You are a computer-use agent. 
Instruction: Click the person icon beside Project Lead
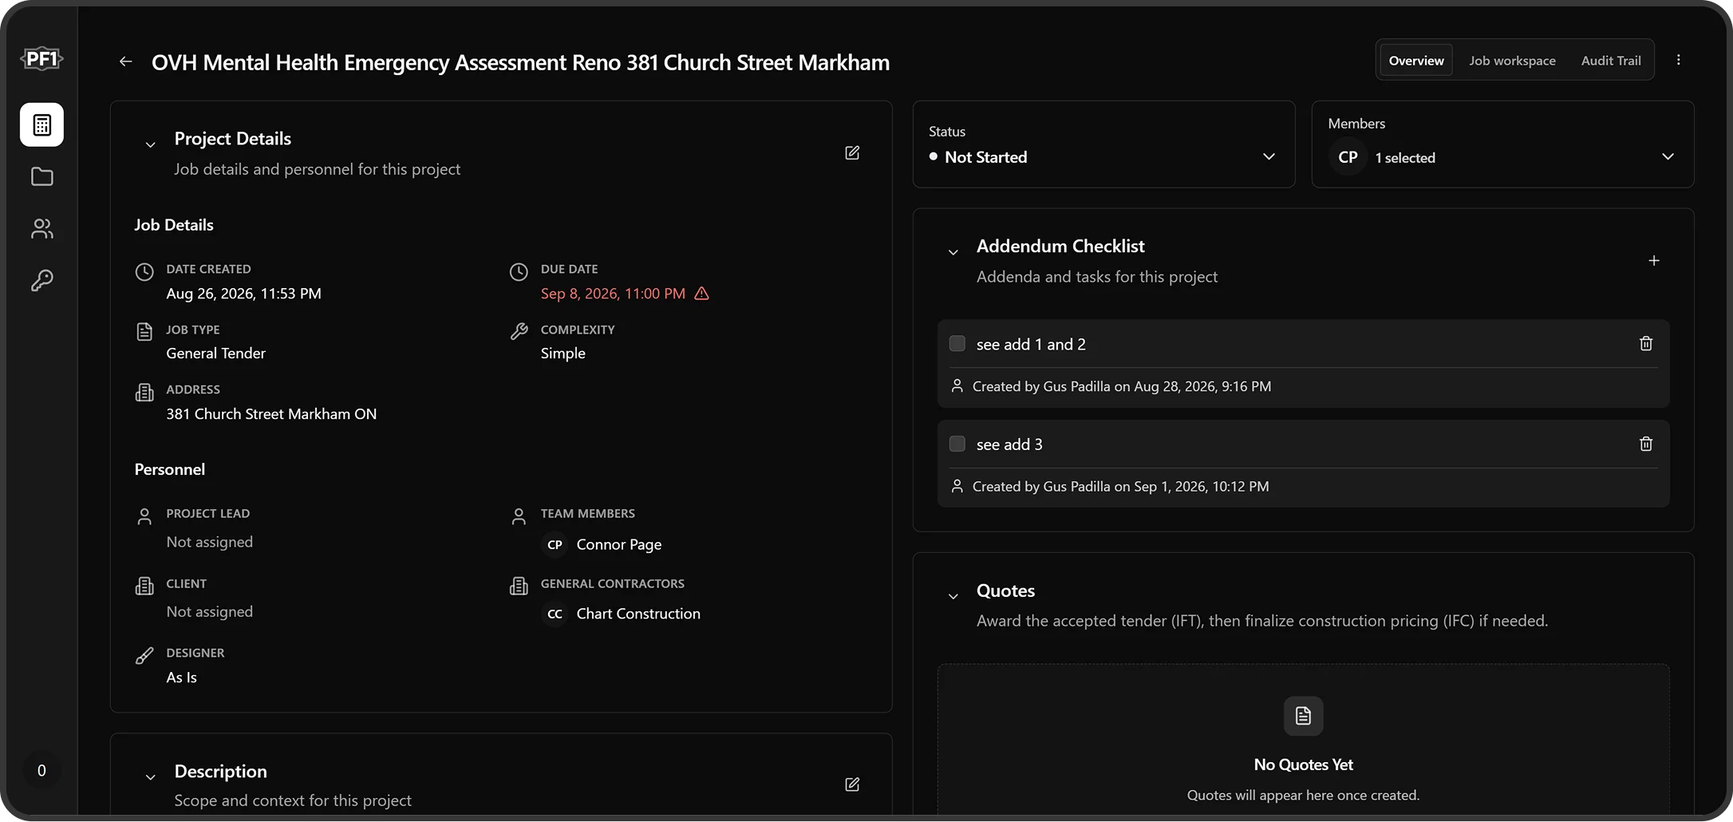[x=144, y=516]
